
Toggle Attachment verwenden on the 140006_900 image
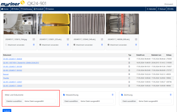tap(108, 45)
